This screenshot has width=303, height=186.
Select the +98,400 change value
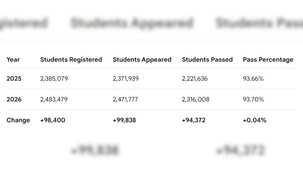53,120
